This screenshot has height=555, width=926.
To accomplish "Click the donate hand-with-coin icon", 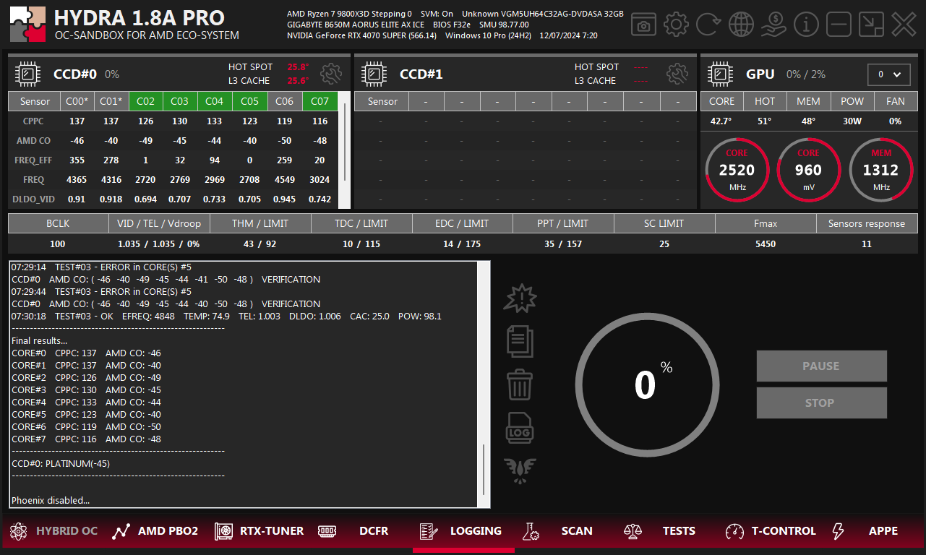I will pos(773,25).
